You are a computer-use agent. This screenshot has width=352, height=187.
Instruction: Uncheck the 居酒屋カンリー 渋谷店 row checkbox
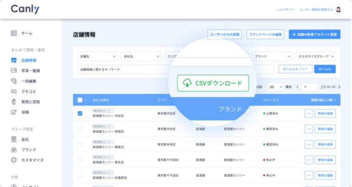80,113
